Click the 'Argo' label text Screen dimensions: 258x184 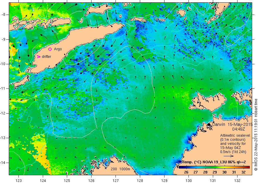tap(58, 49)
